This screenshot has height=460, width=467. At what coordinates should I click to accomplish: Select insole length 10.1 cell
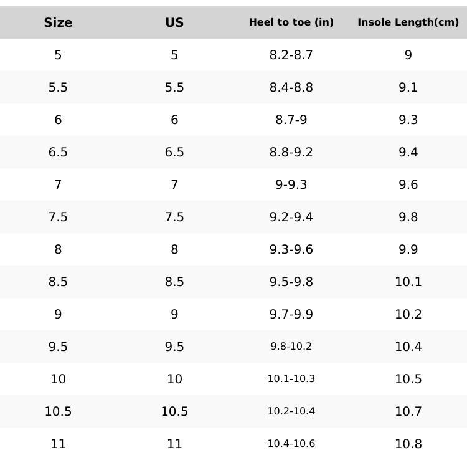tap(408, 282)
